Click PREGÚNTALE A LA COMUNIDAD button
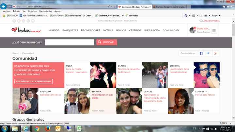The height and width of the screenshot is (132, 235). pos(34,81)
